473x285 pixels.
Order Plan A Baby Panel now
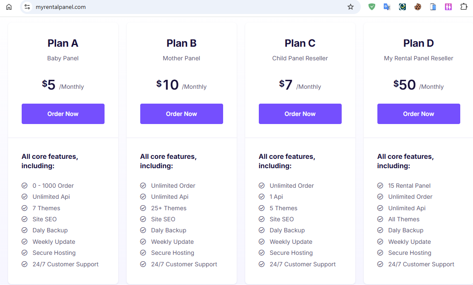coord(63,114)
